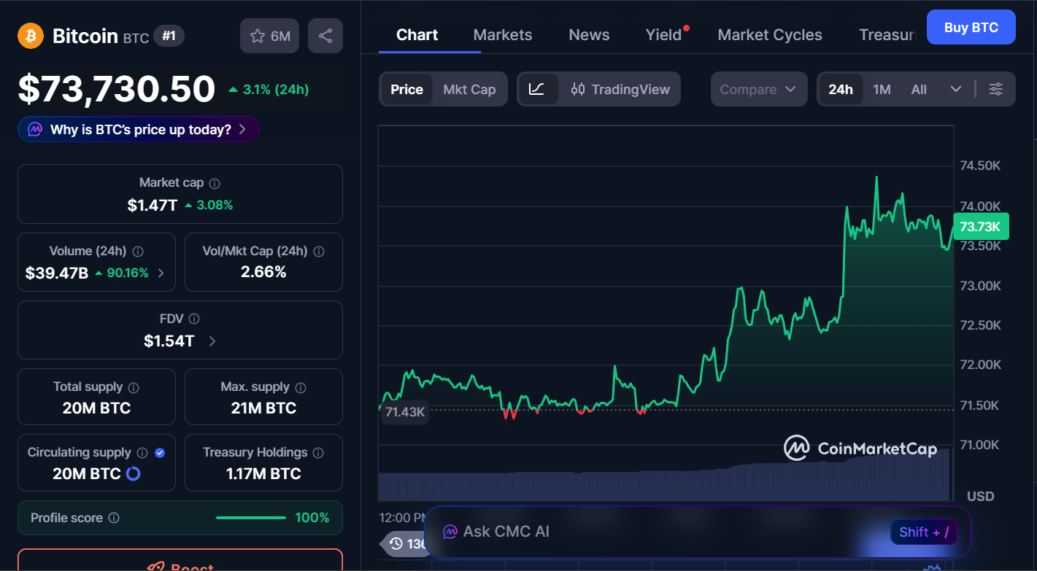The width and height of the screenshot is (1037, 571).
Task: Toggle the Price view on the chart
Action: (406, 89)
